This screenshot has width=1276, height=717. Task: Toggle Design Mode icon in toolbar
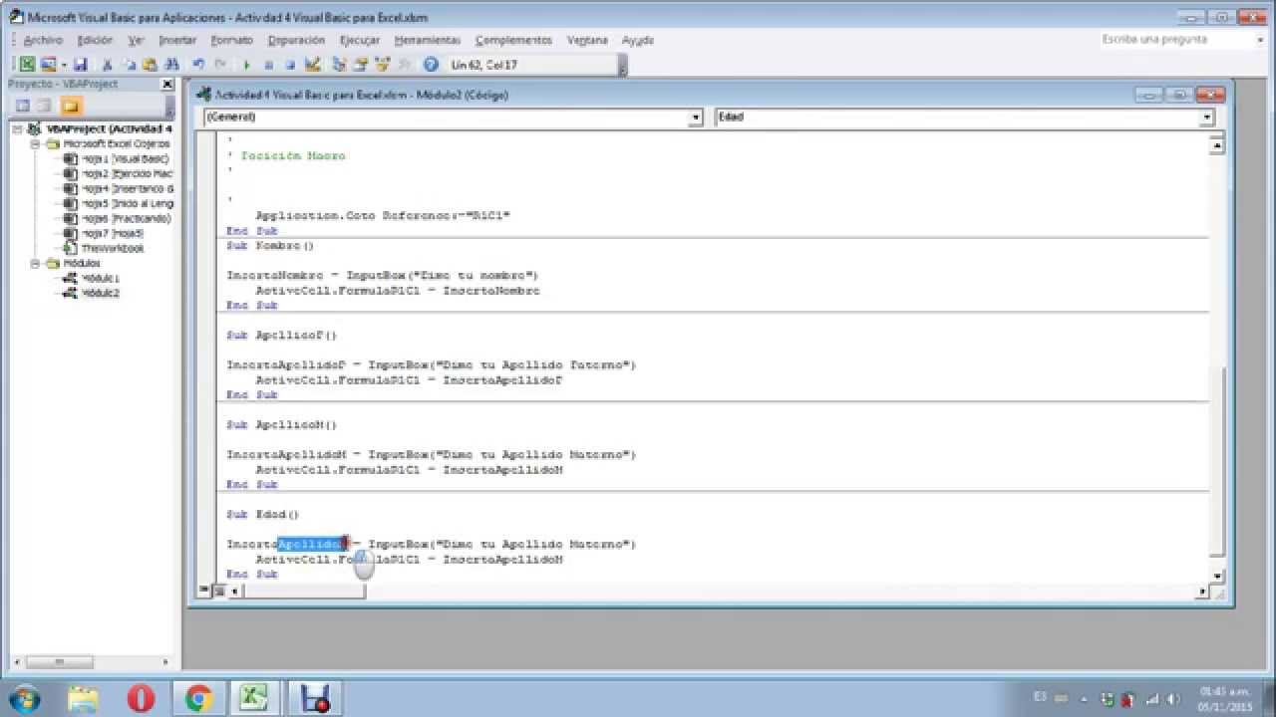[x=312, y=65]
